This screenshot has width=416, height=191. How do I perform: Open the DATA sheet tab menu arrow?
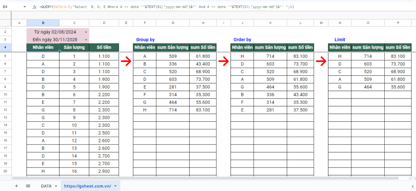[56, 186]
